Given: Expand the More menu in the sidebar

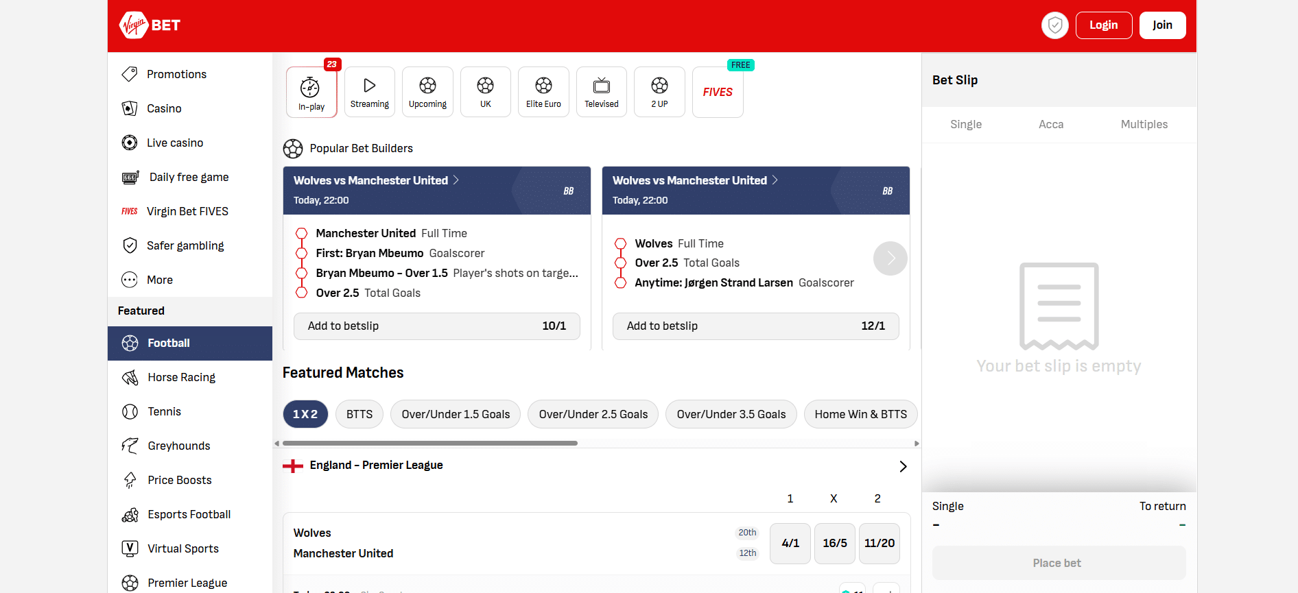Looking at the screenshot, I should [190, 280].
